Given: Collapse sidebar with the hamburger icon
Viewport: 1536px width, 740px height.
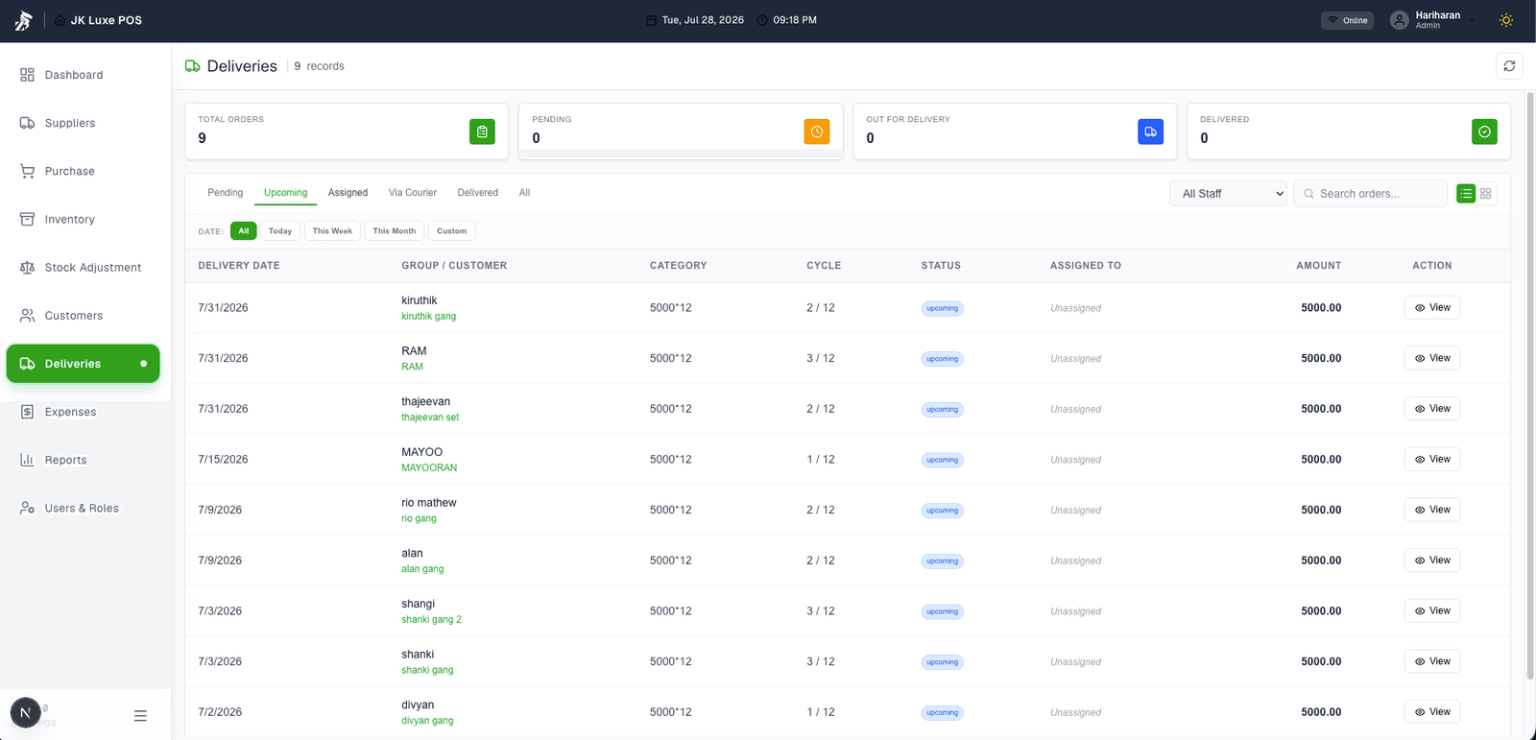Looking at the screenshot, I should click(x=140, y=715).
